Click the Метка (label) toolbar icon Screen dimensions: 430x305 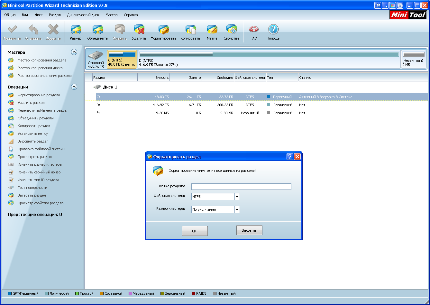[x=212, y=30]
